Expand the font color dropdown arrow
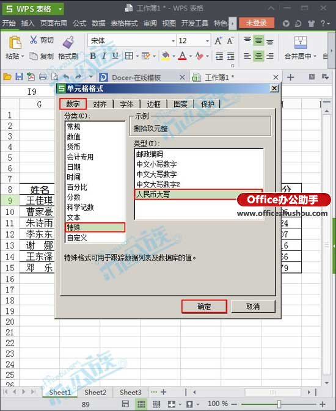The height and width of the screenshot is (411, 336). click(x=191, y=56)
